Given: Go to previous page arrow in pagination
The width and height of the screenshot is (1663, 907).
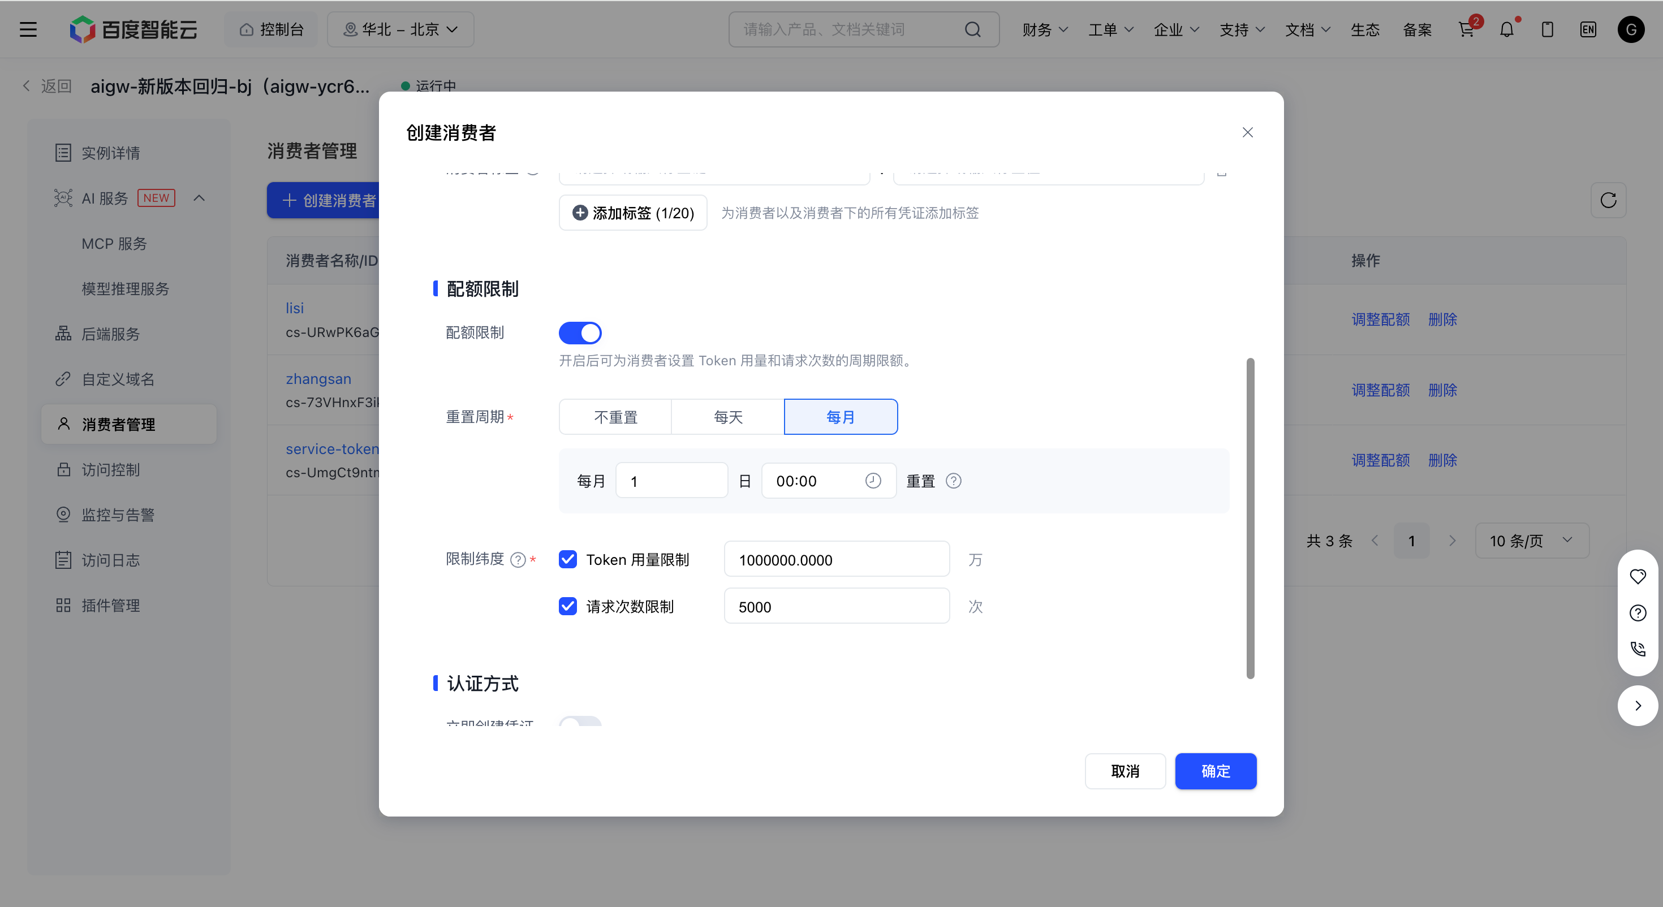Looking at the screenshot, I should 1375,541.
